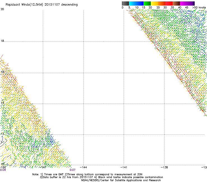Click the longitude label "-141"

pos(124,167)
